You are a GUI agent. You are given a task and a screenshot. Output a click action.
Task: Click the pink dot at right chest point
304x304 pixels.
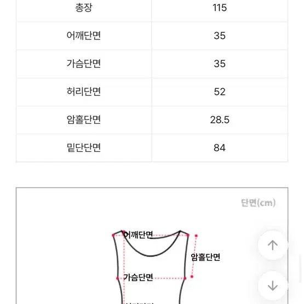tap(185, 278)
